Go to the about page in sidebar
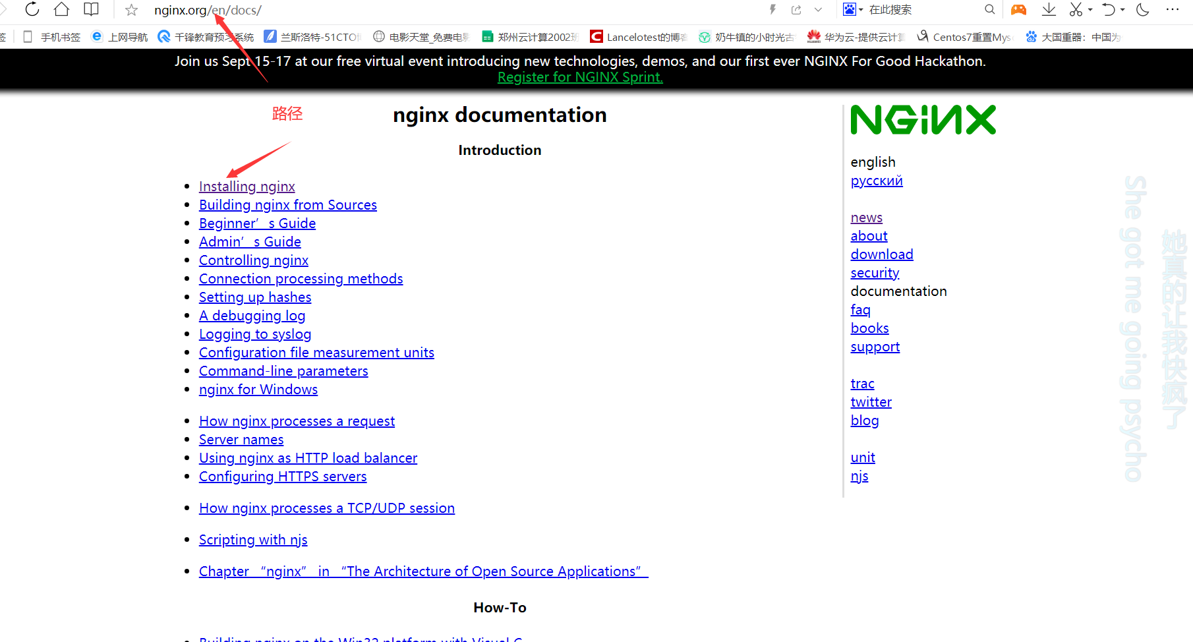 click(869, 236)
